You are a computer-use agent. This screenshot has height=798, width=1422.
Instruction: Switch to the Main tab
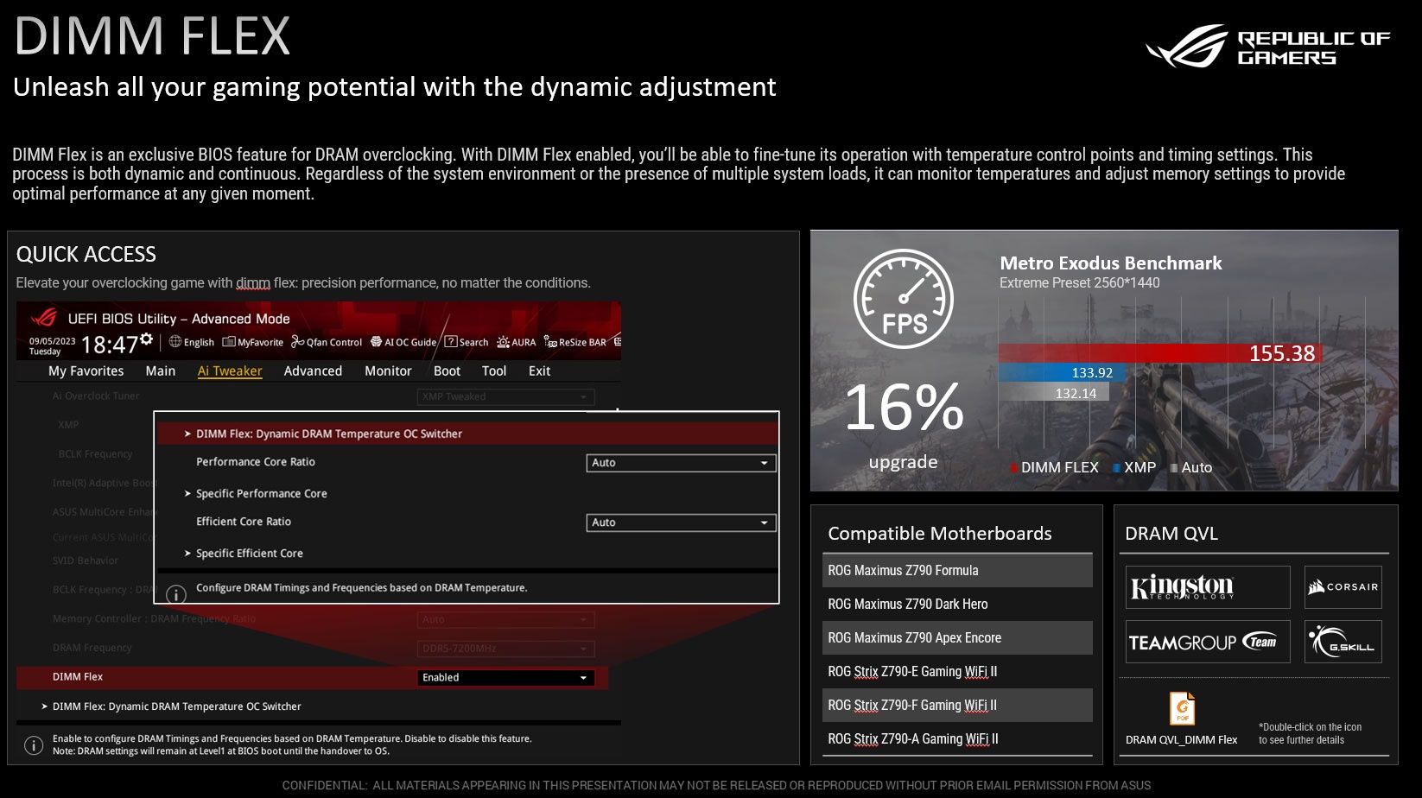(161, 370)
